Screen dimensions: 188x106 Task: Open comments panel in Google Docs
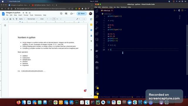[x=66, y=14]
